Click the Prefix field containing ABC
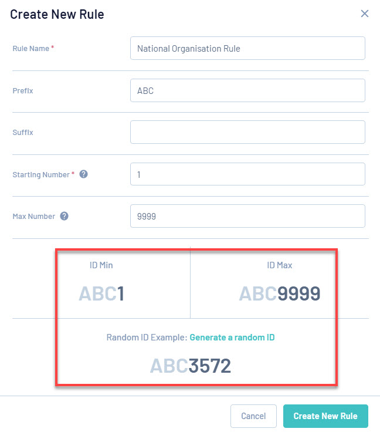 click(x=247, y=91)
